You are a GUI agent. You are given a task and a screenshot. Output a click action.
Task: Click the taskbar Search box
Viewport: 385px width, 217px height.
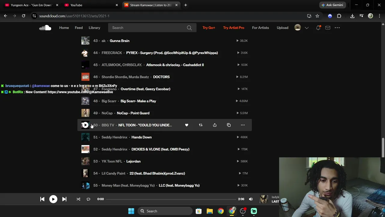click(x=165, y=211)
